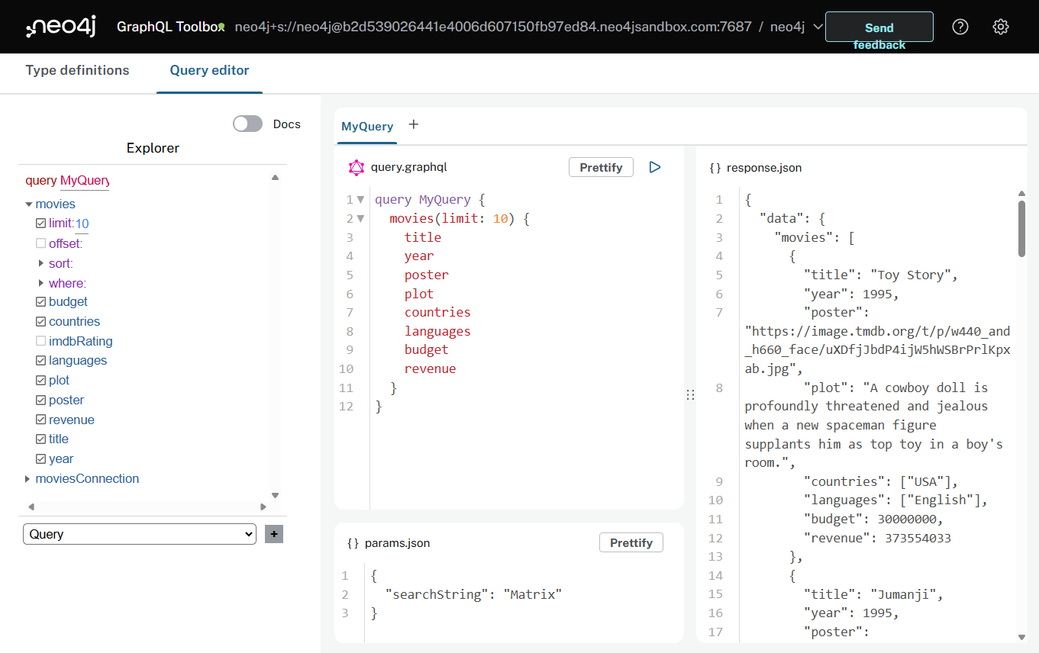Uncheck the plot field checkbox
The width and height of the screenshot is (1039, 653).
pyautogui.click(x=41, y=381)
